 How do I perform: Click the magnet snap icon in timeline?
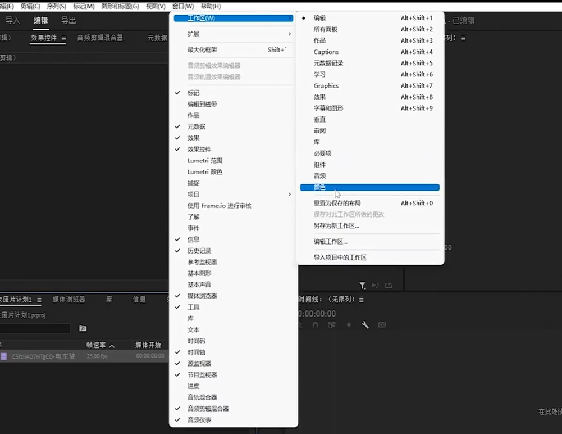(x=315, y=325)
